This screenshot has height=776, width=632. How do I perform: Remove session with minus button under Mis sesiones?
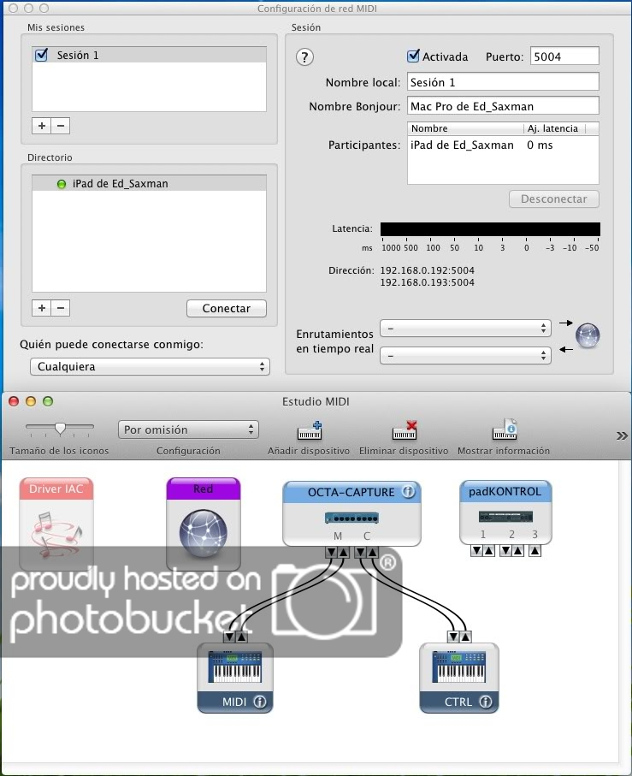coord(61,126)
